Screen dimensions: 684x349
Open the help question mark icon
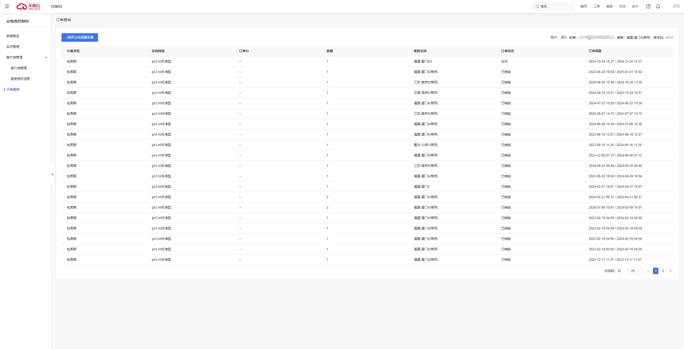pyautogui.click(x=648, y=6)
